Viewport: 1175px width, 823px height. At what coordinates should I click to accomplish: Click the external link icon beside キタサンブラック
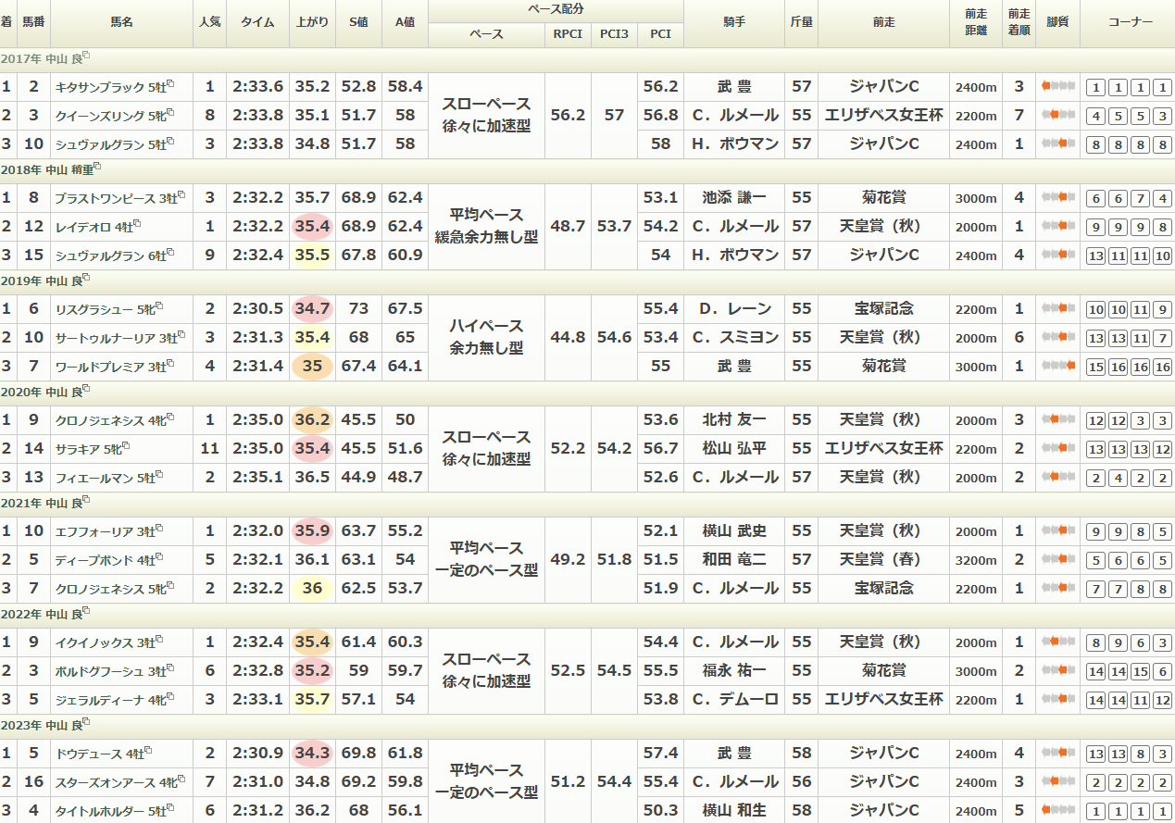171,84
